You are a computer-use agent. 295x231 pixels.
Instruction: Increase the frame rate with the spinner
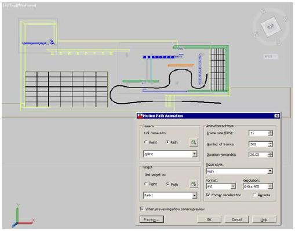click(x=271, y=132)
